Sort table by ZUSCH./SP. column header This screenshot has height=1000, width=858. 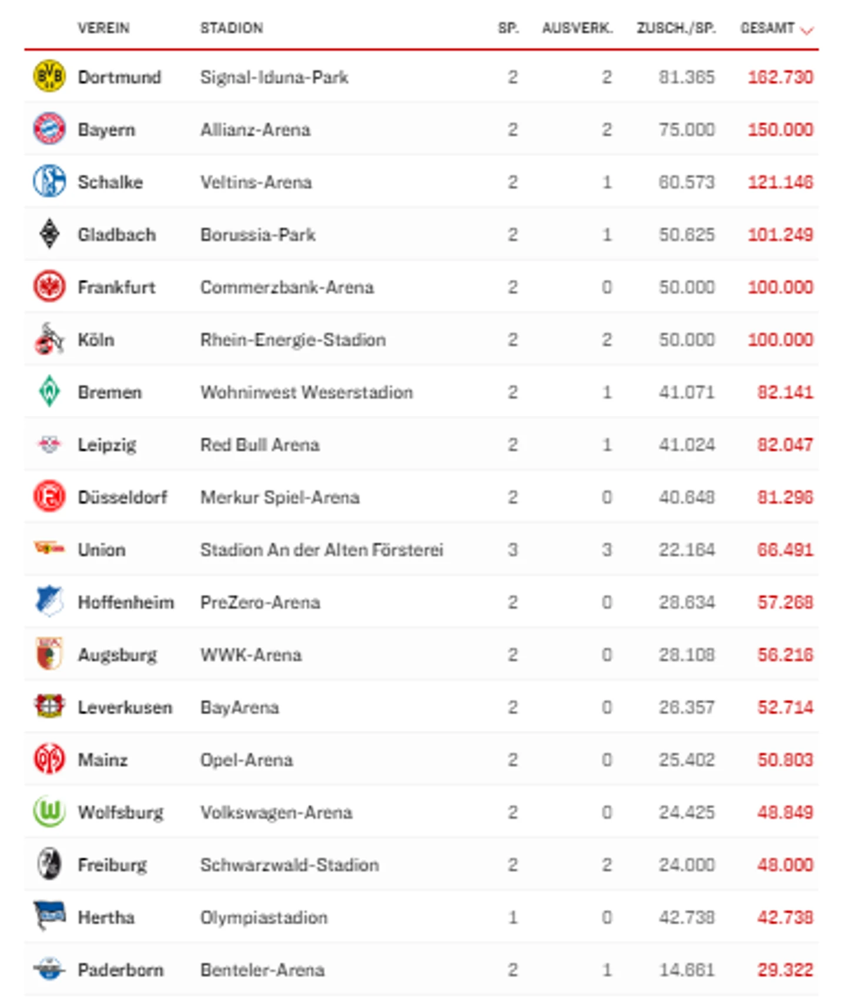[676, 28]
